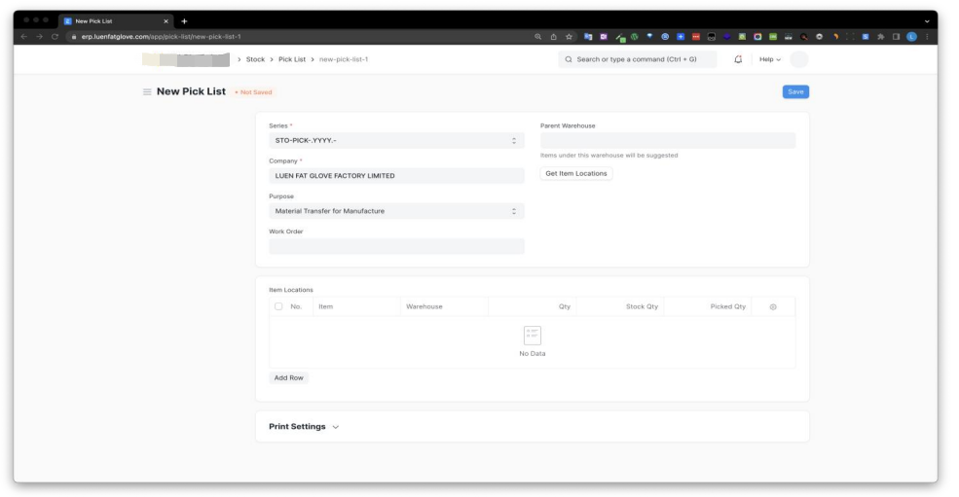Focus the Parent Warehouse field
Screen dimensions: 959x497
[x=668, y=141]
